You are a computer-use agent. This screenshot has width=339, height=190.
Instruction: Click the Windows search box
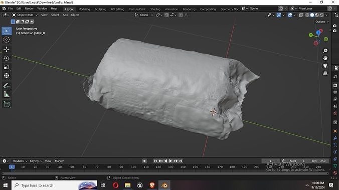click(54, 185)
